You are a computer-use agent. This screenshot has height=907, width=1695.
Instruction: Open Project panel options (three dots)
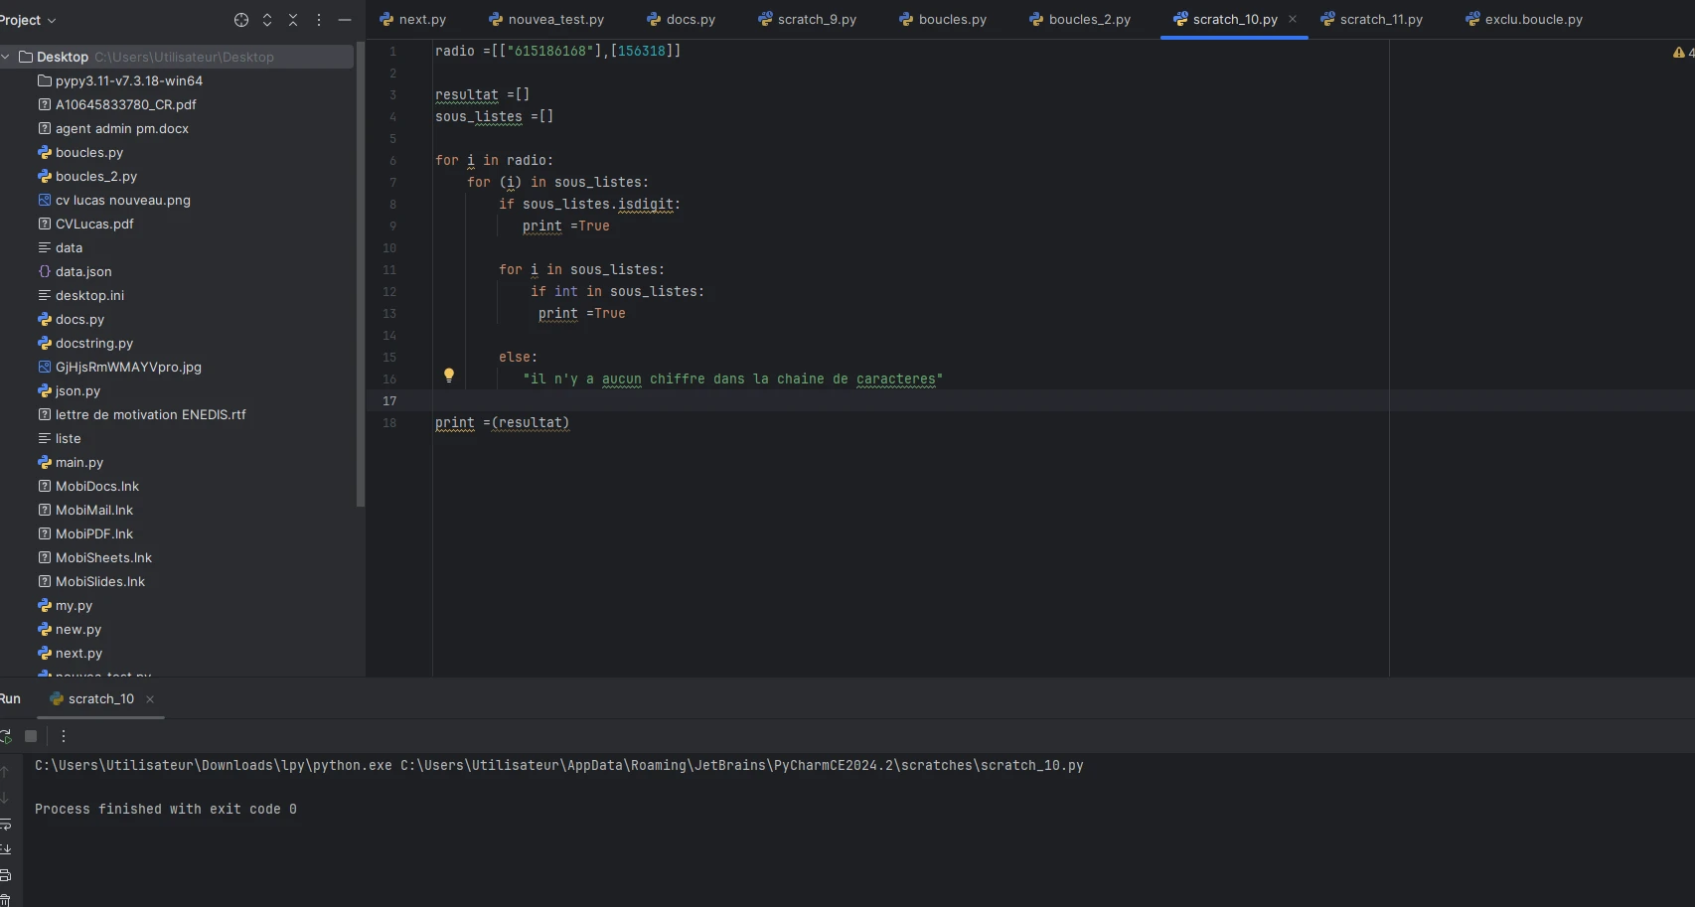tap(319, 20)
